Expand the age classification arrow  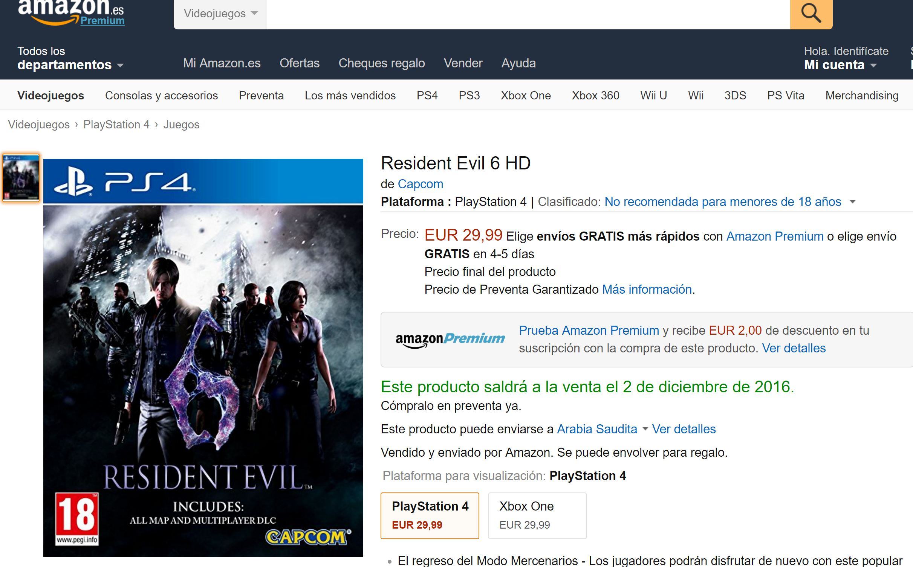852,202
